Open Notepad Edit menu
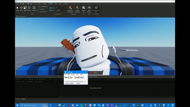Screen dimensions: 190x107 (69, 75)
